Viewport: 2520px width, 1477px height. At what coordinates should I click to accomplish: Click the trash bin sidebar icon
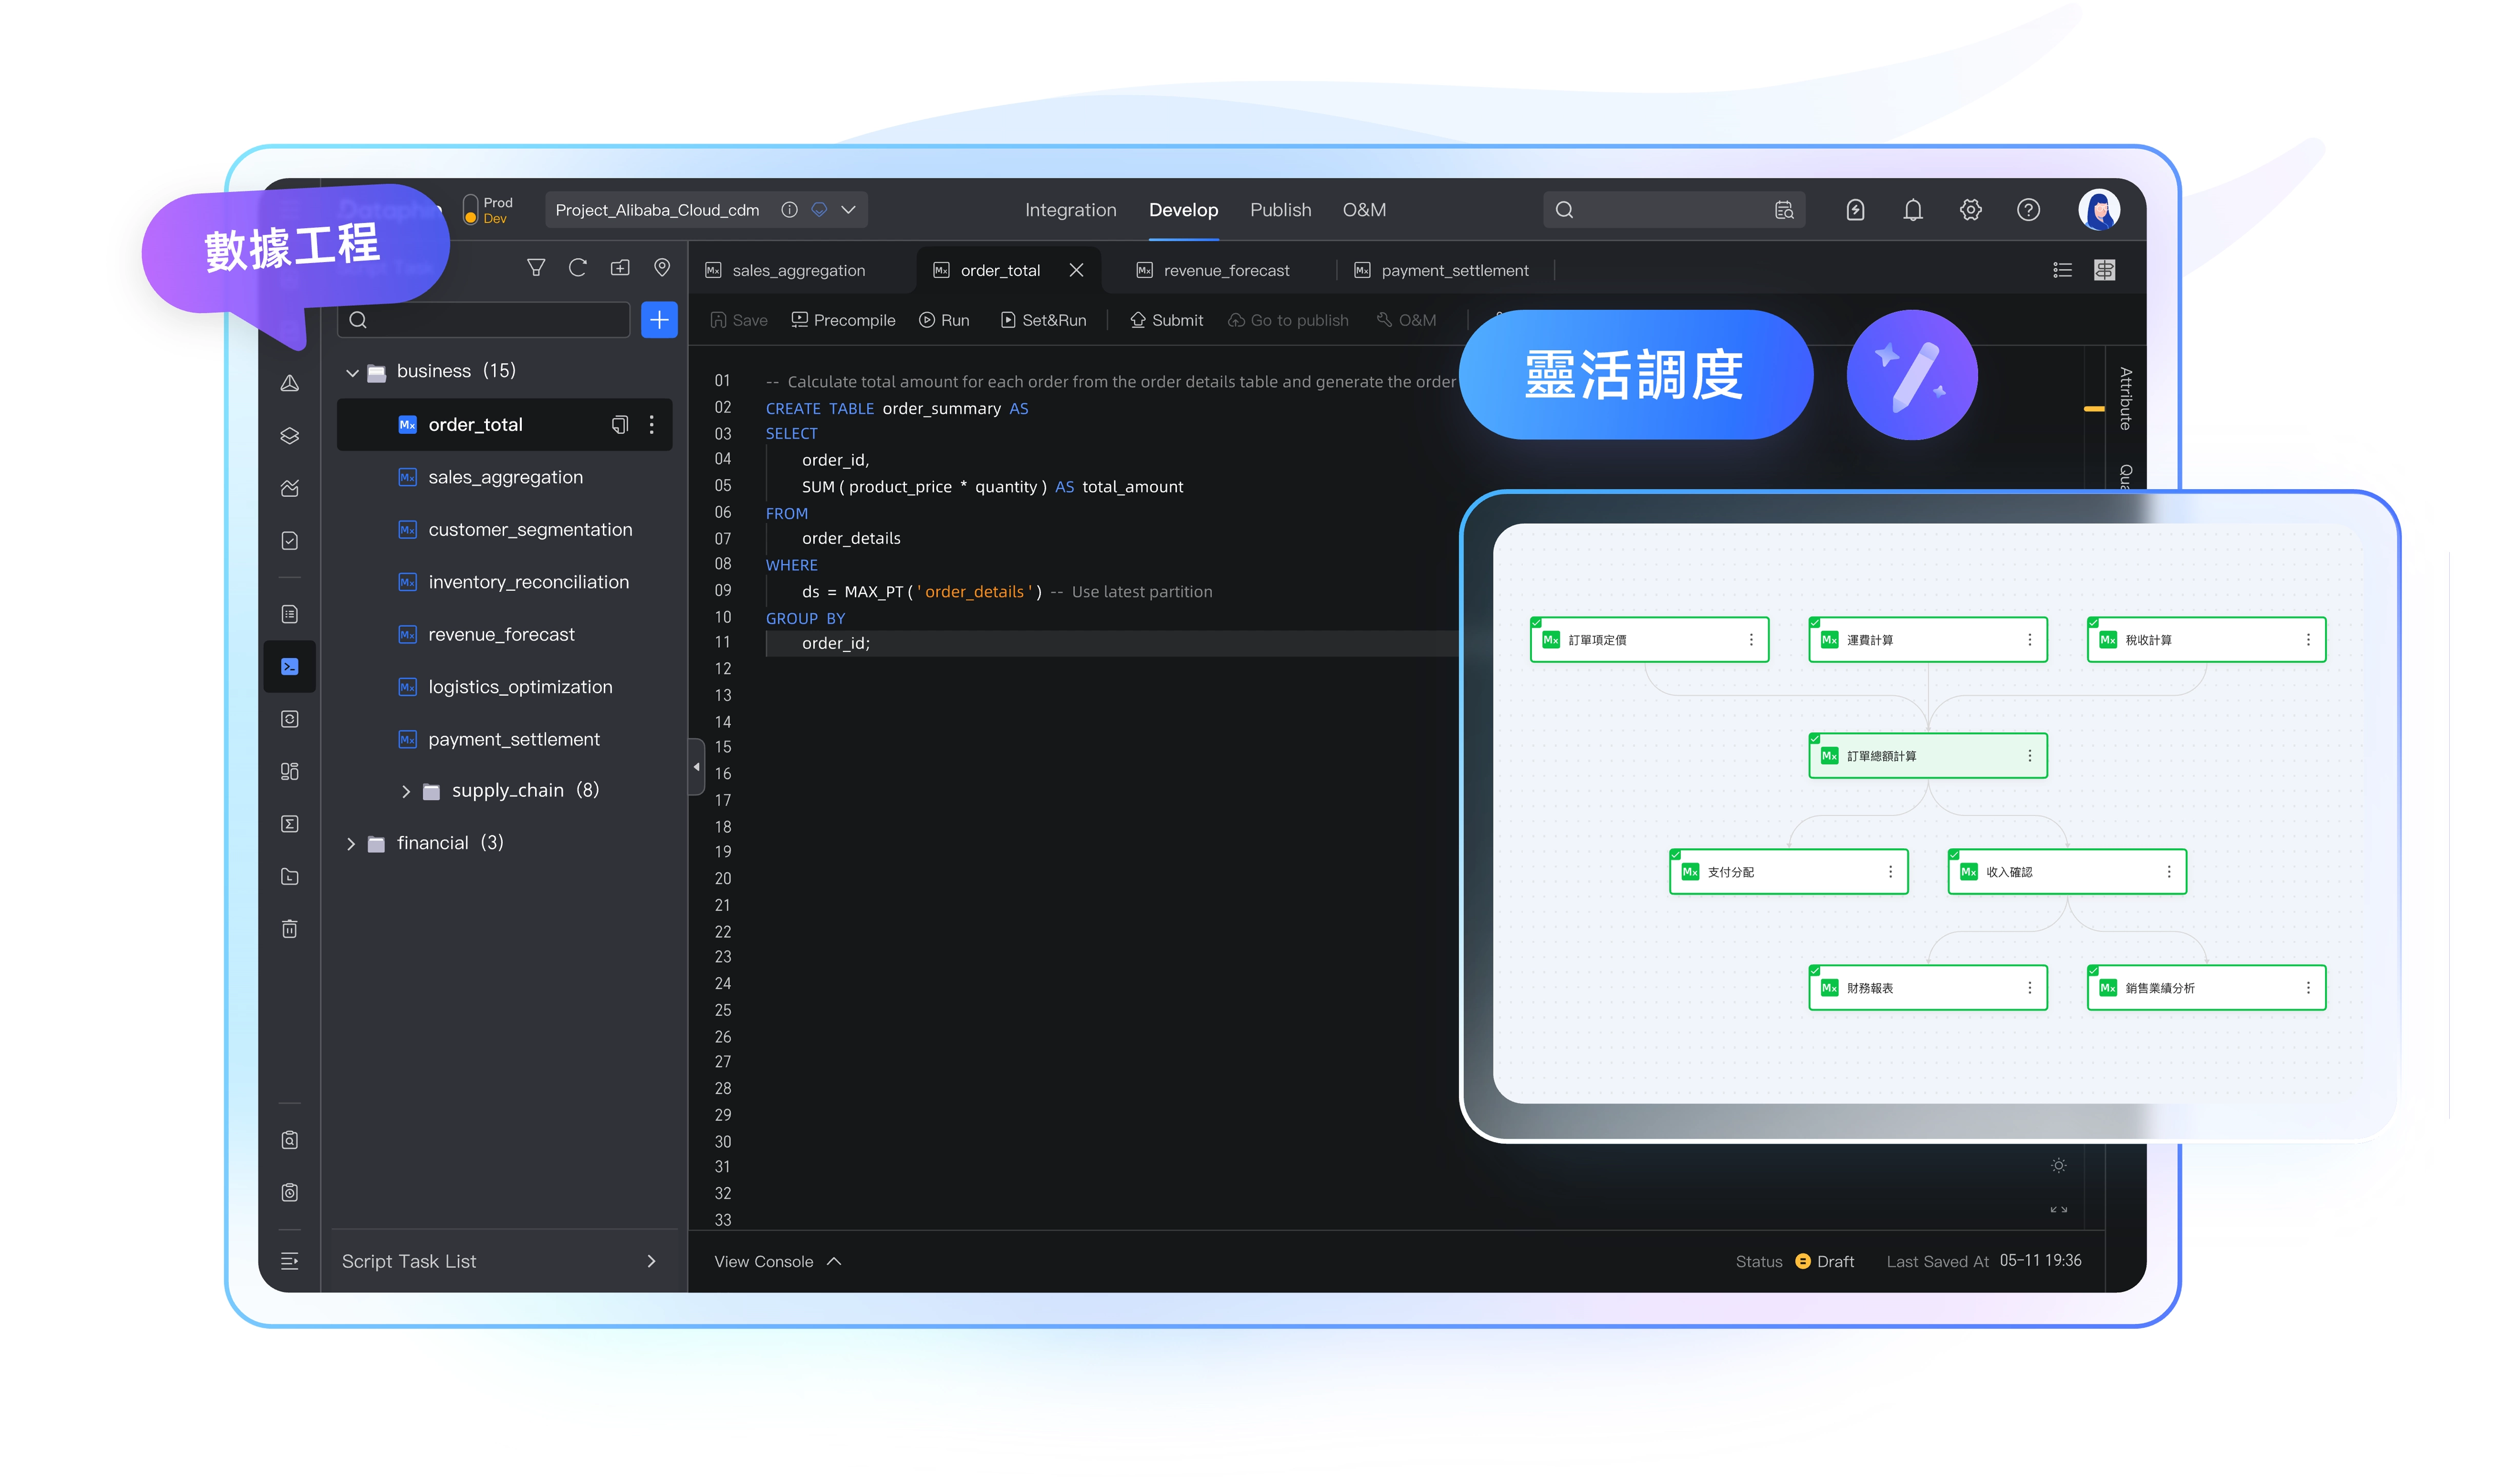pos(290,929)
